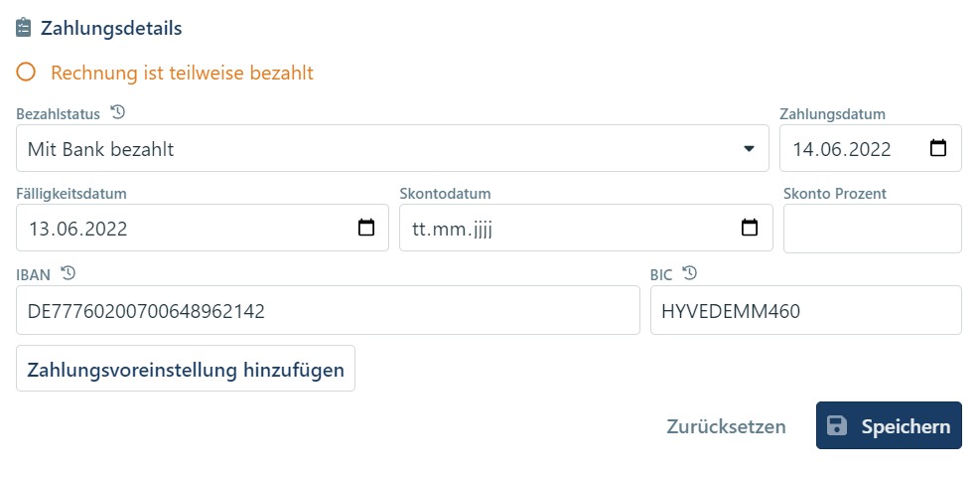
Task: Focus the BIC input field
Action: 805,311
